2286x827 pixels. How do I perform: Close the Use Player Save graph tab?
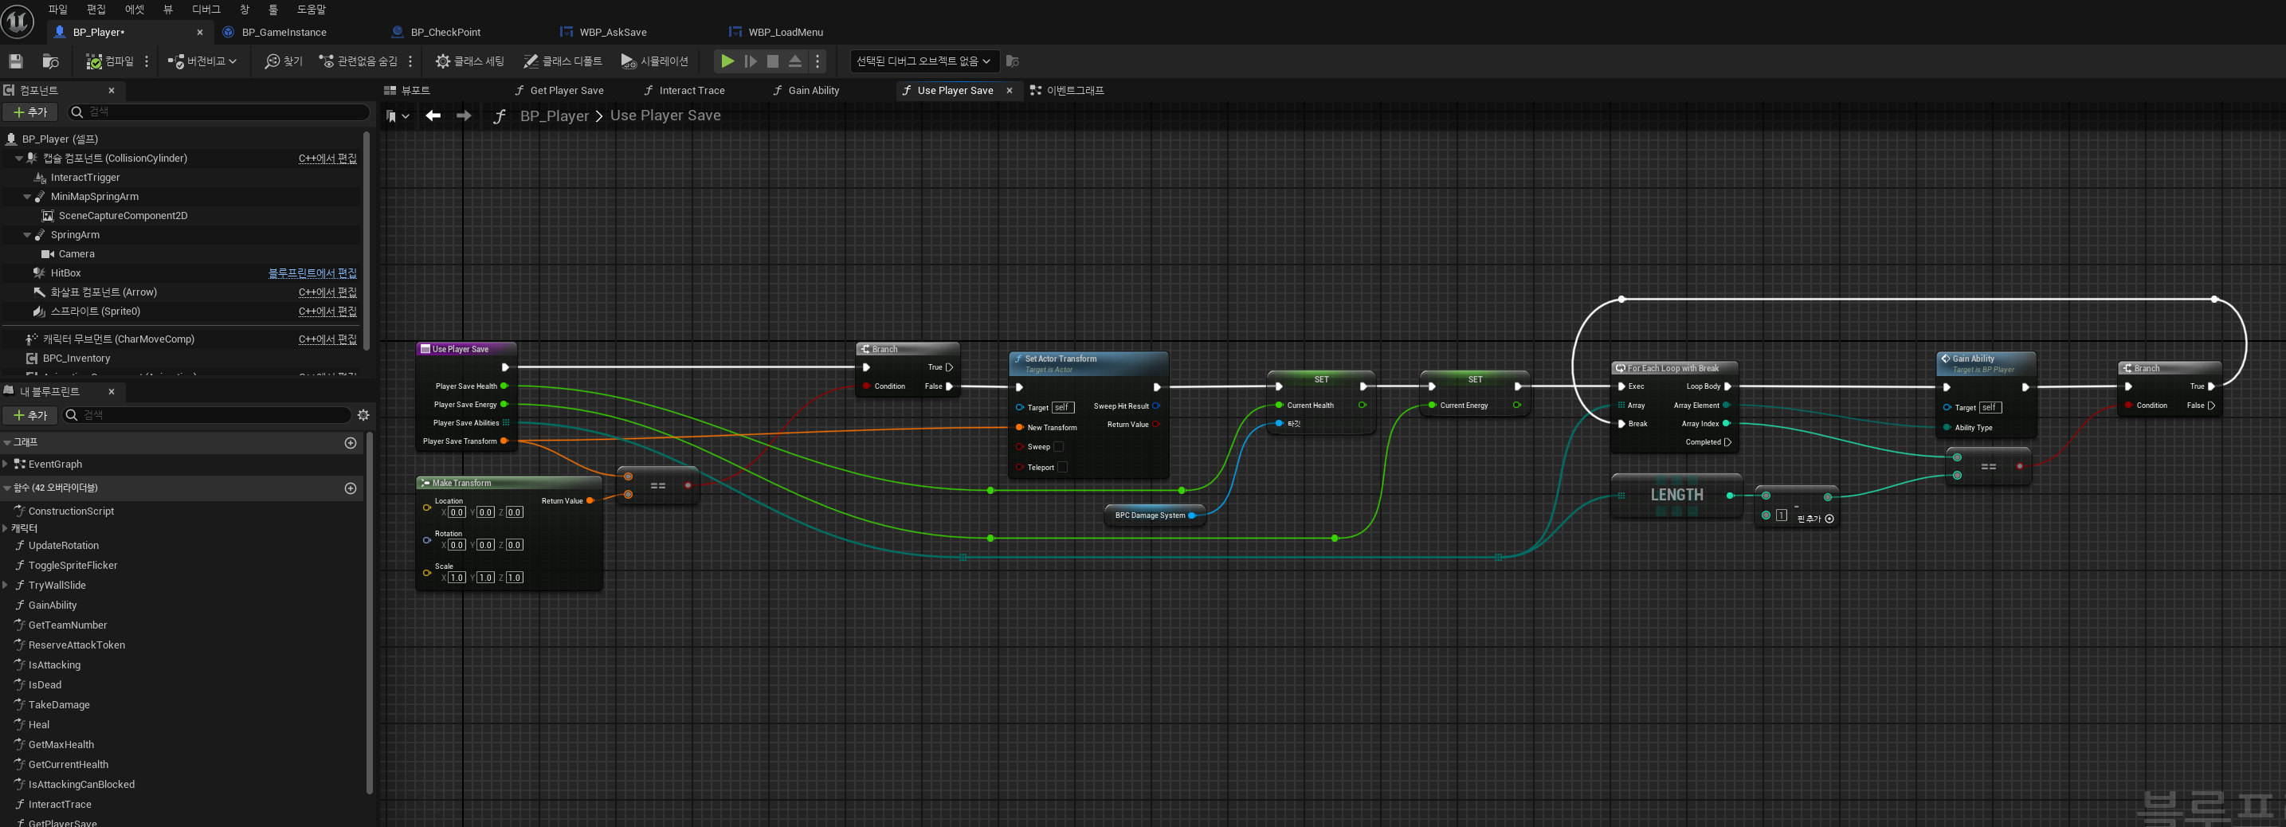(x=1009, y=91)
